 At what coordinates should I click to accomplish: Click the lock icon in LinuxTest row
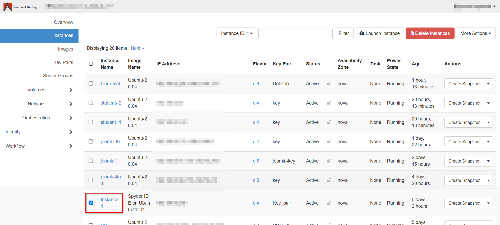coord(329,84)
